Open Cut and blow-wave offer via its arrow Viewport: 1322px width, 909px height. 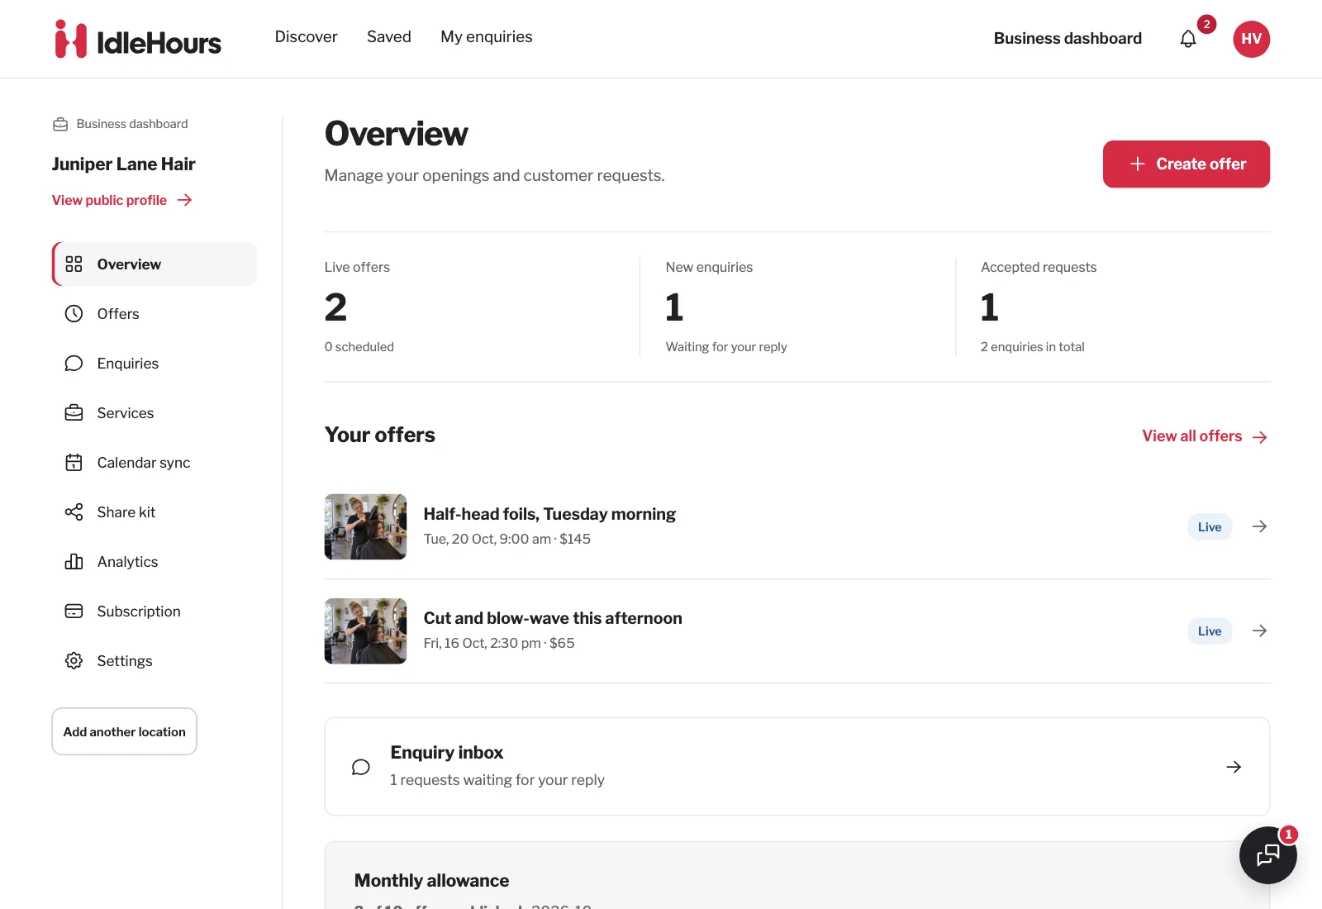pyautogui.click(x=1259, y=631)
